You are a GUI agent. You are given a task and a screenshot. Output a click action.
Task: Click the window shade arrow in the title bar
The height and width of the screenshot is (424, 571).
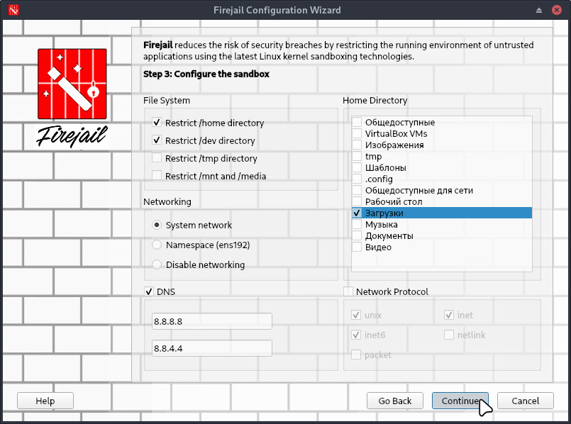(539, 10)
